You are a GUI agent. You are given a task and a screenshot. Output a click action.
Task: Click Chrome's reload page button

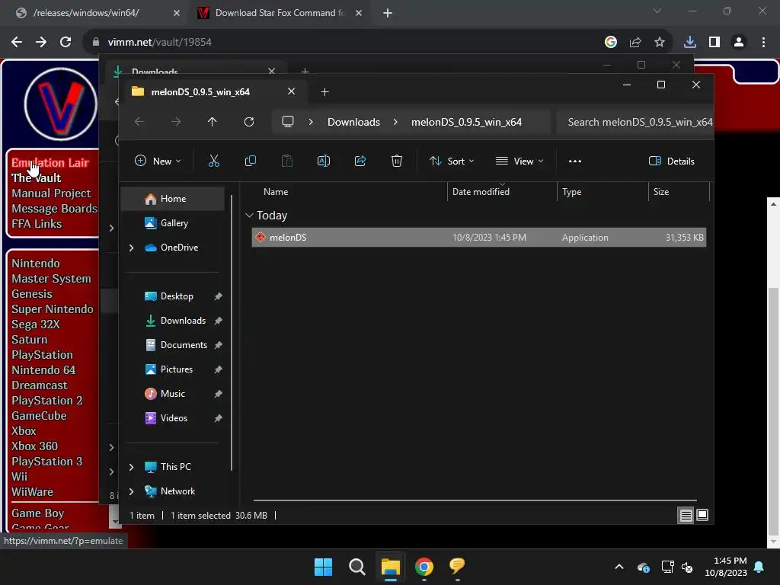(x=66, y=43)
